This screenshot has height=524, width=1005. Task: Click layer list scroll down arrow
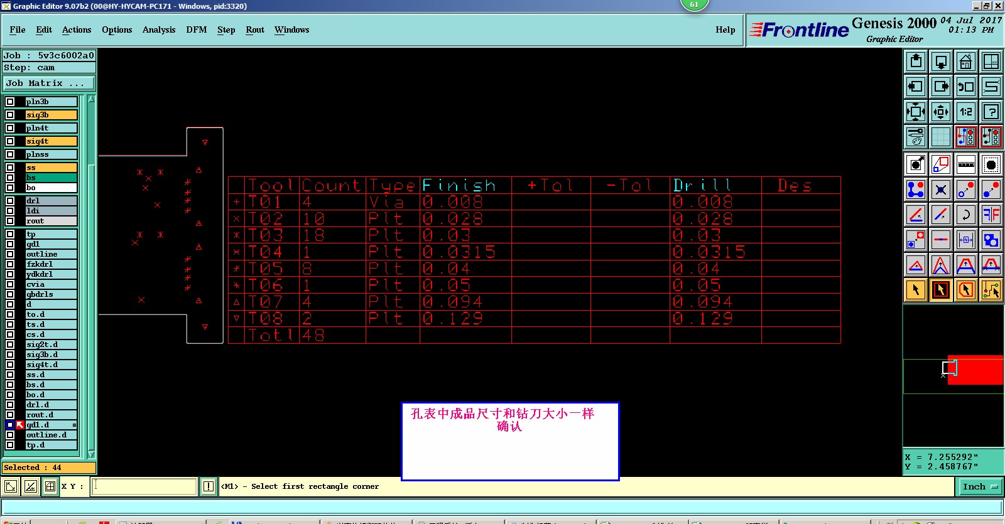coord(91,454)
